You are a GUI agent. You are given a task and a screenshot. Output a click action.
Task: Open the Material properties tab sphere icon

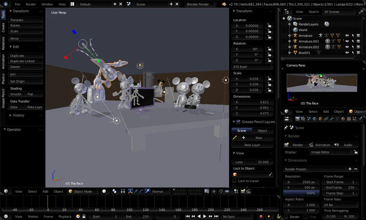(x=343, y=119)
